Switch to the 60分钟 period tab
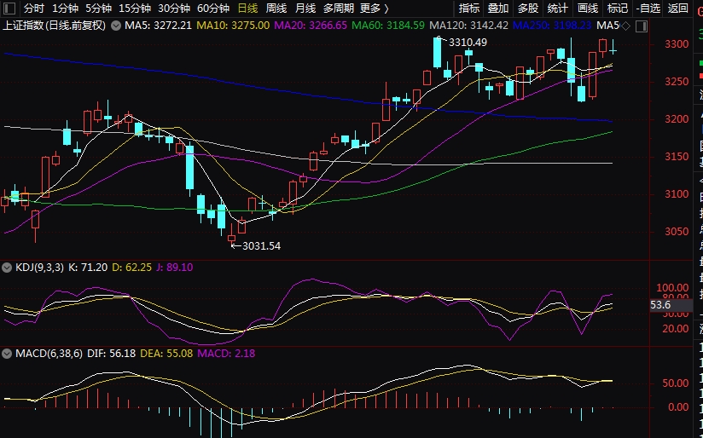703x438 pixels. pyautogui.click(x=213, y=9)
